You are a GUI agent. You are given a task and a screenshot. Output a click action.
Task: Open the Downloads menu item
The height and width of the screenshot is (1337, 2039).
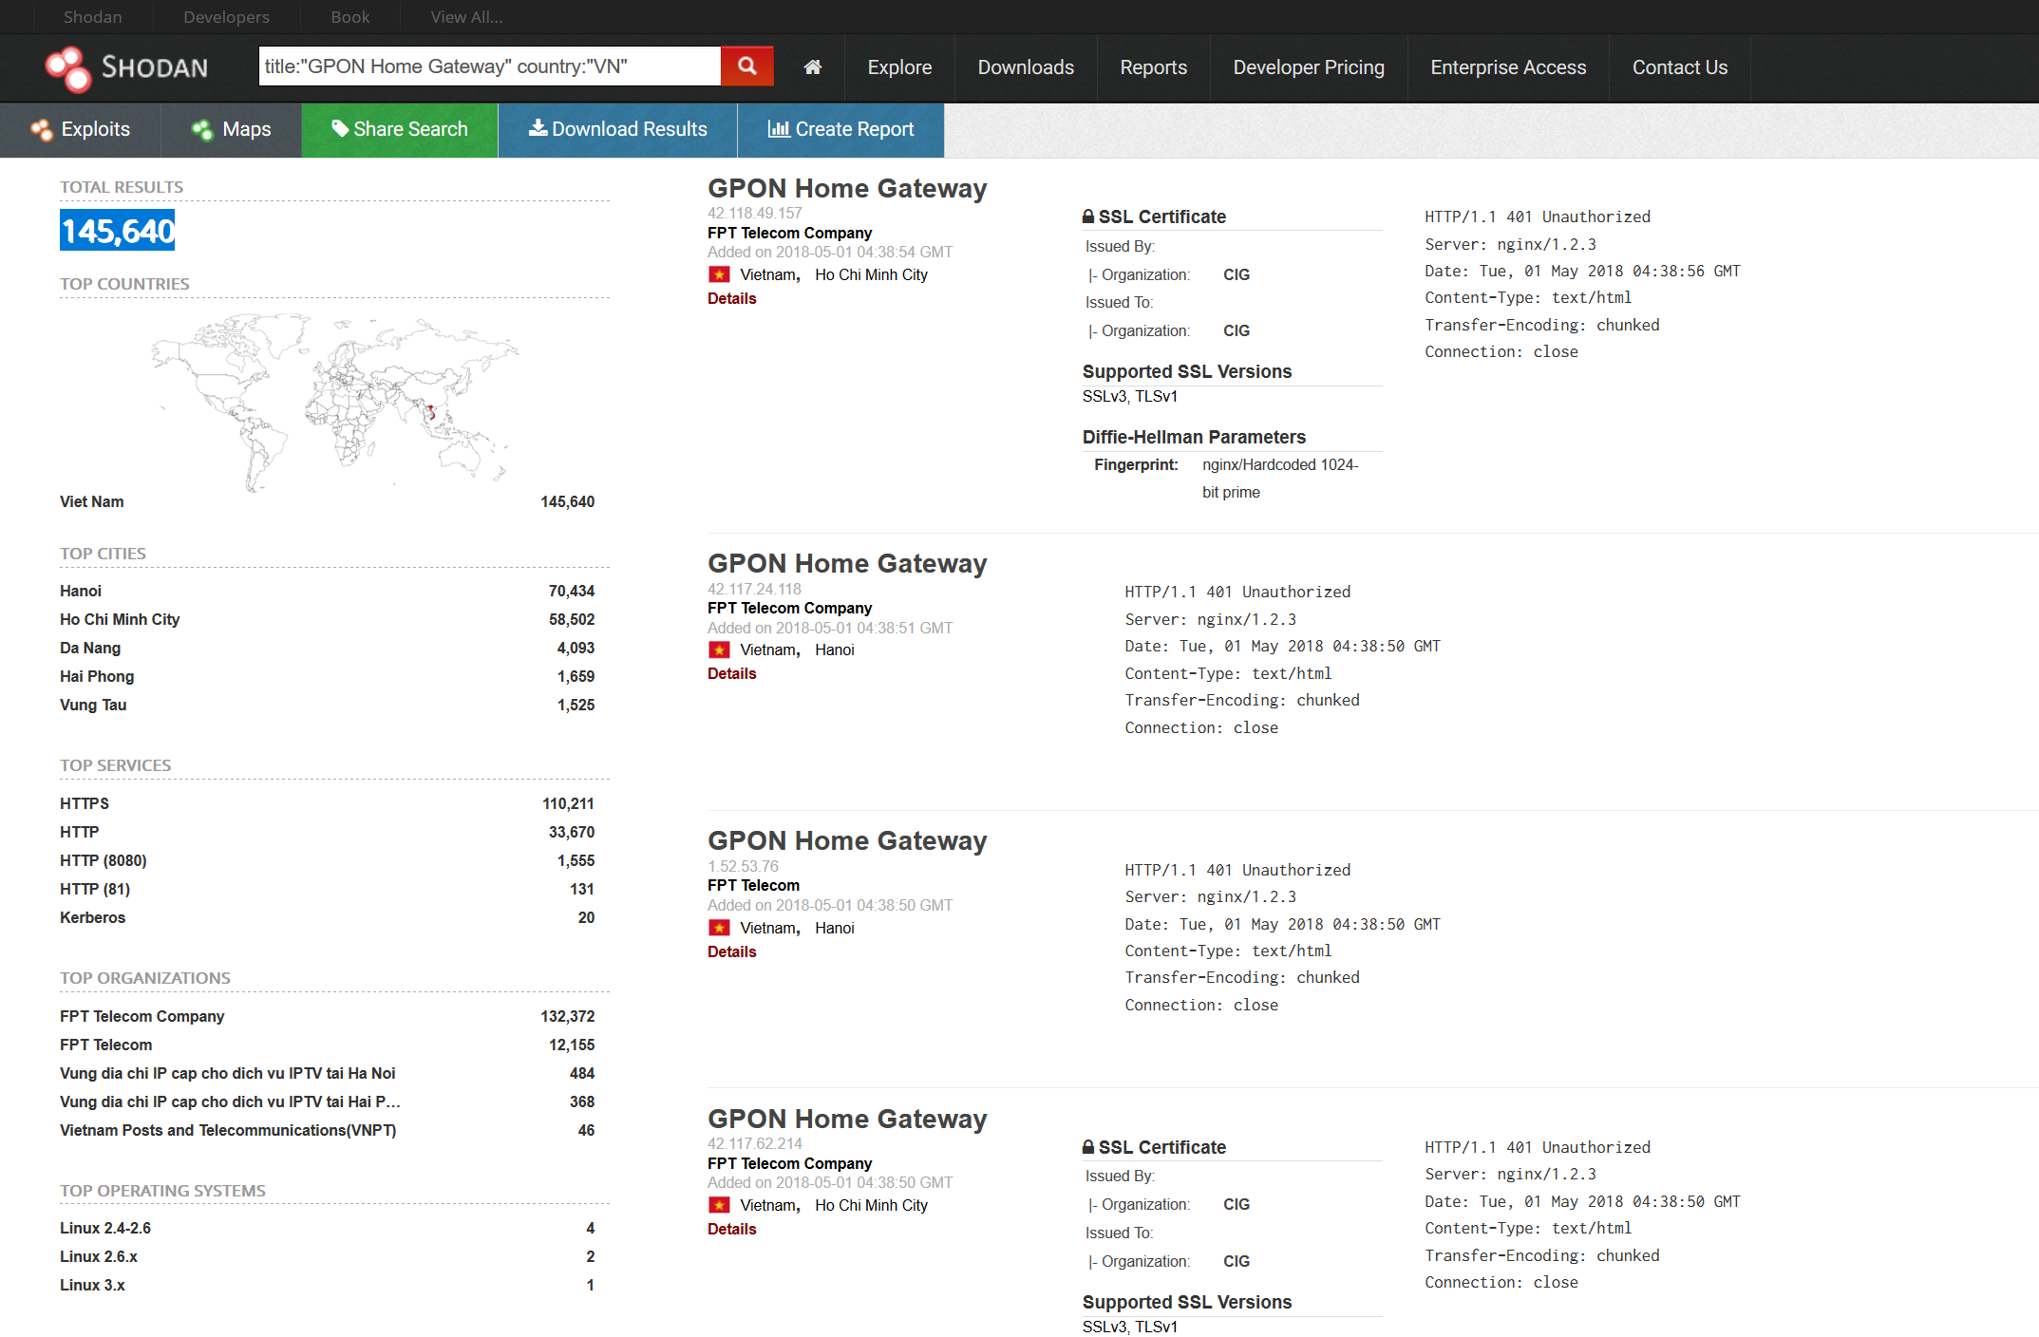[1026, 67]
